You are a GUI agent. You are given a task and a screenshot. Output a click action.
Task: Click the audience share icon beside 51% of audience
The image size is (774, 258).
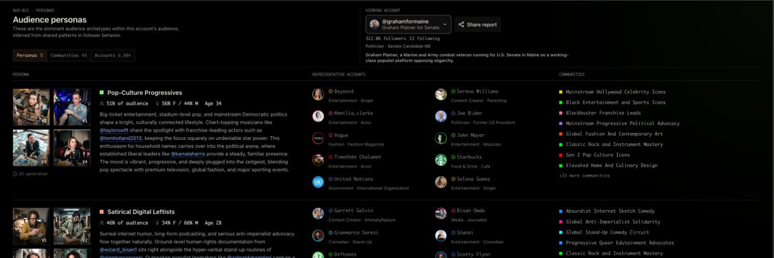coord(102,103)
